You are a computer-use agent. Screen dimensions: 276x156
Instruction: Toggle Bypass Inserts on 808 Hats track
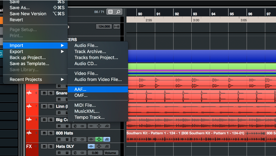click(x=91, y=139)
